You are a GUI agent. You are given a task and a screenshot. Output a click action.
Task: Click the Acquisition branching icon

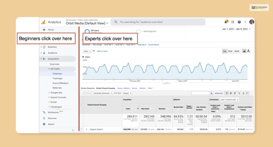pos(44,59)
